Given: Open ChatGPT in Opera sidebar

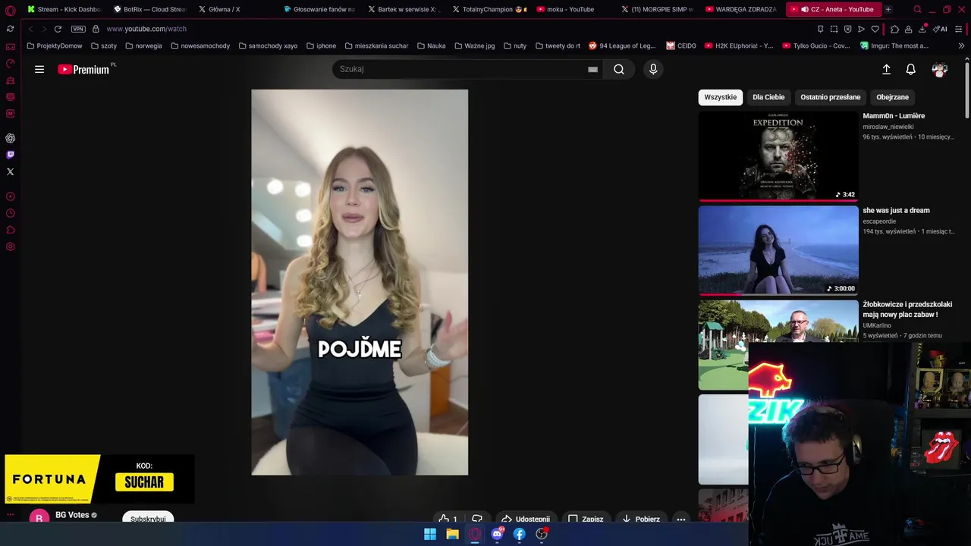Looking at the screenshot, I should coord(10,138).
